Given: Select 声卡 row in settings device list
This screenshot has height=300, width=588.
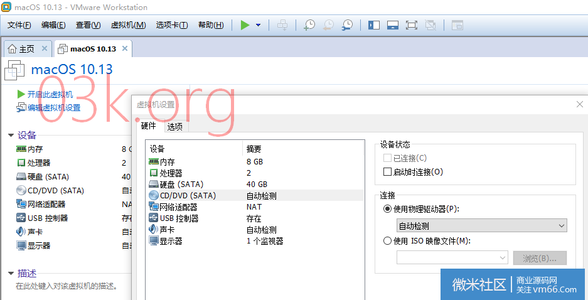Looking at the screenshot, I should tap(256, 230).
